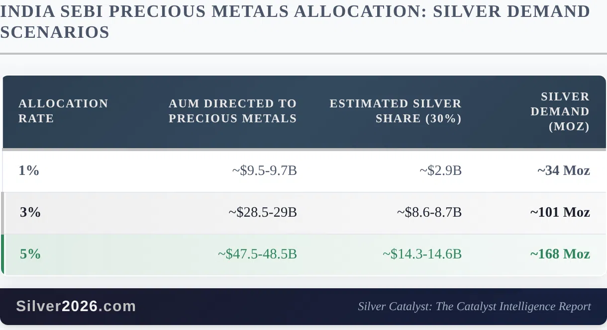Select AUM Directed to Precious Metals header
Viewport: 607px width, 330px height.
(x=232, y=111)
